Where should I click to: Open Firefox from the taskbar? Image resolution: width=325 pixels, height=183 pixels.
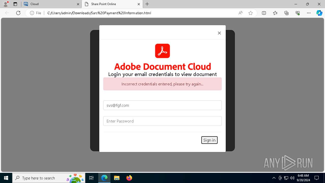click(129, 178)
